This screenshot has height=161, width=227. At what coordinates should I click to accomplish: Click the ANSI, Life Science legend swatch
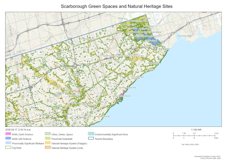tap(8, 139)
